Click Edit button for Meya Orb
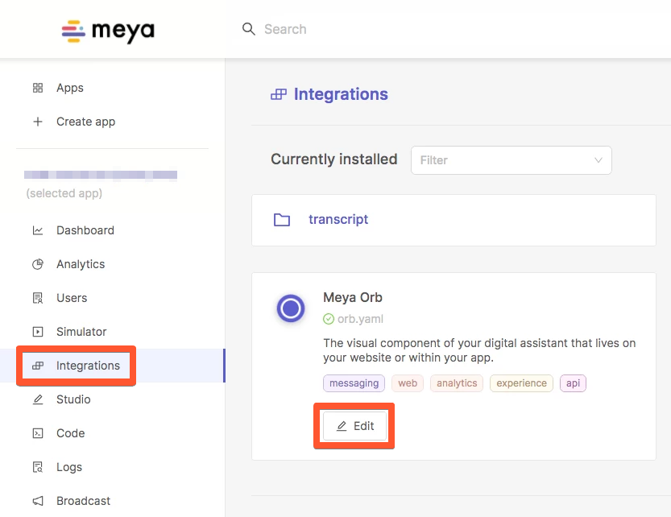Screen dimensions: 671x517 point(354,426)
